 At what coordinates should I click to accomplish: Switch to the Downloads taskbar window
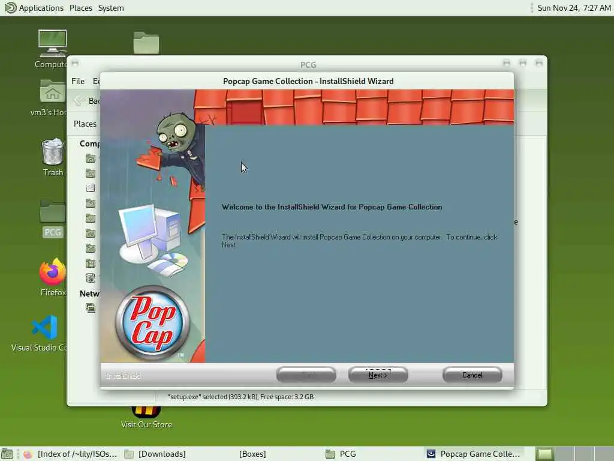[x=155, y=454]
